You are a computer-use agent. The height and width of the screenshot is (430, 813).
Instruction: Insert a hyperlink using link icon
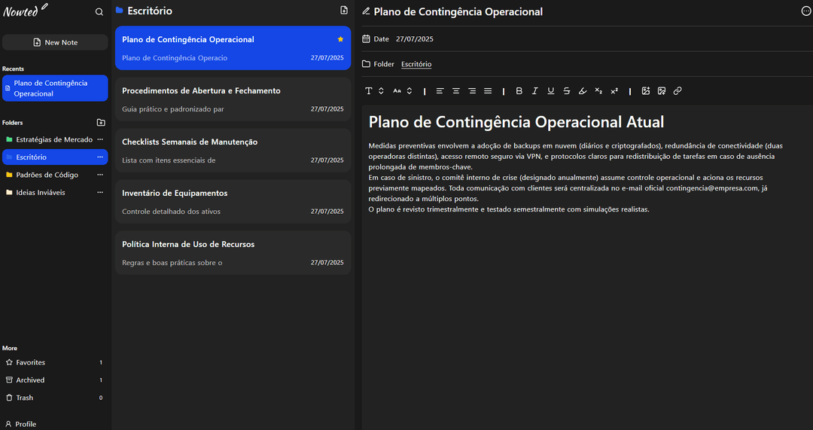point(677,91)
